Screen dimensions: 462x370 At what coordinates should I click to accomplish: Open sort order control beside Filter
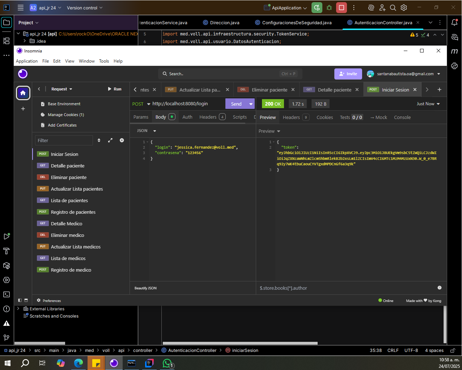(x=99, y=140)
